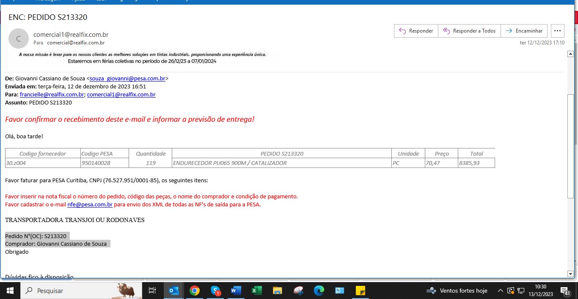Click Responder a Todos button
This screenshot has width=578, height=299.
(469, 31)
